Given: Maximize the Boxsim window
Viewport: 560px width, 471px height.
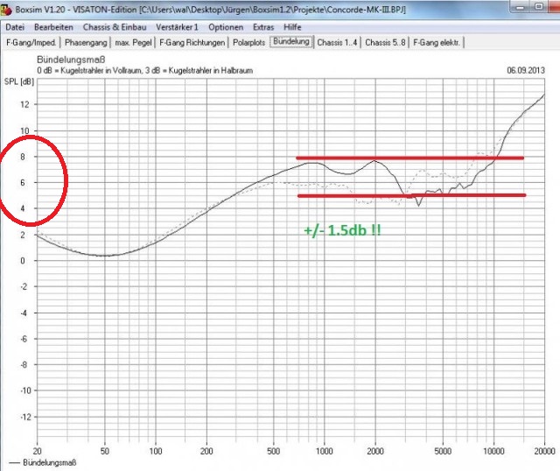Looking at the screenshot, I should click(x=539, y=7).
